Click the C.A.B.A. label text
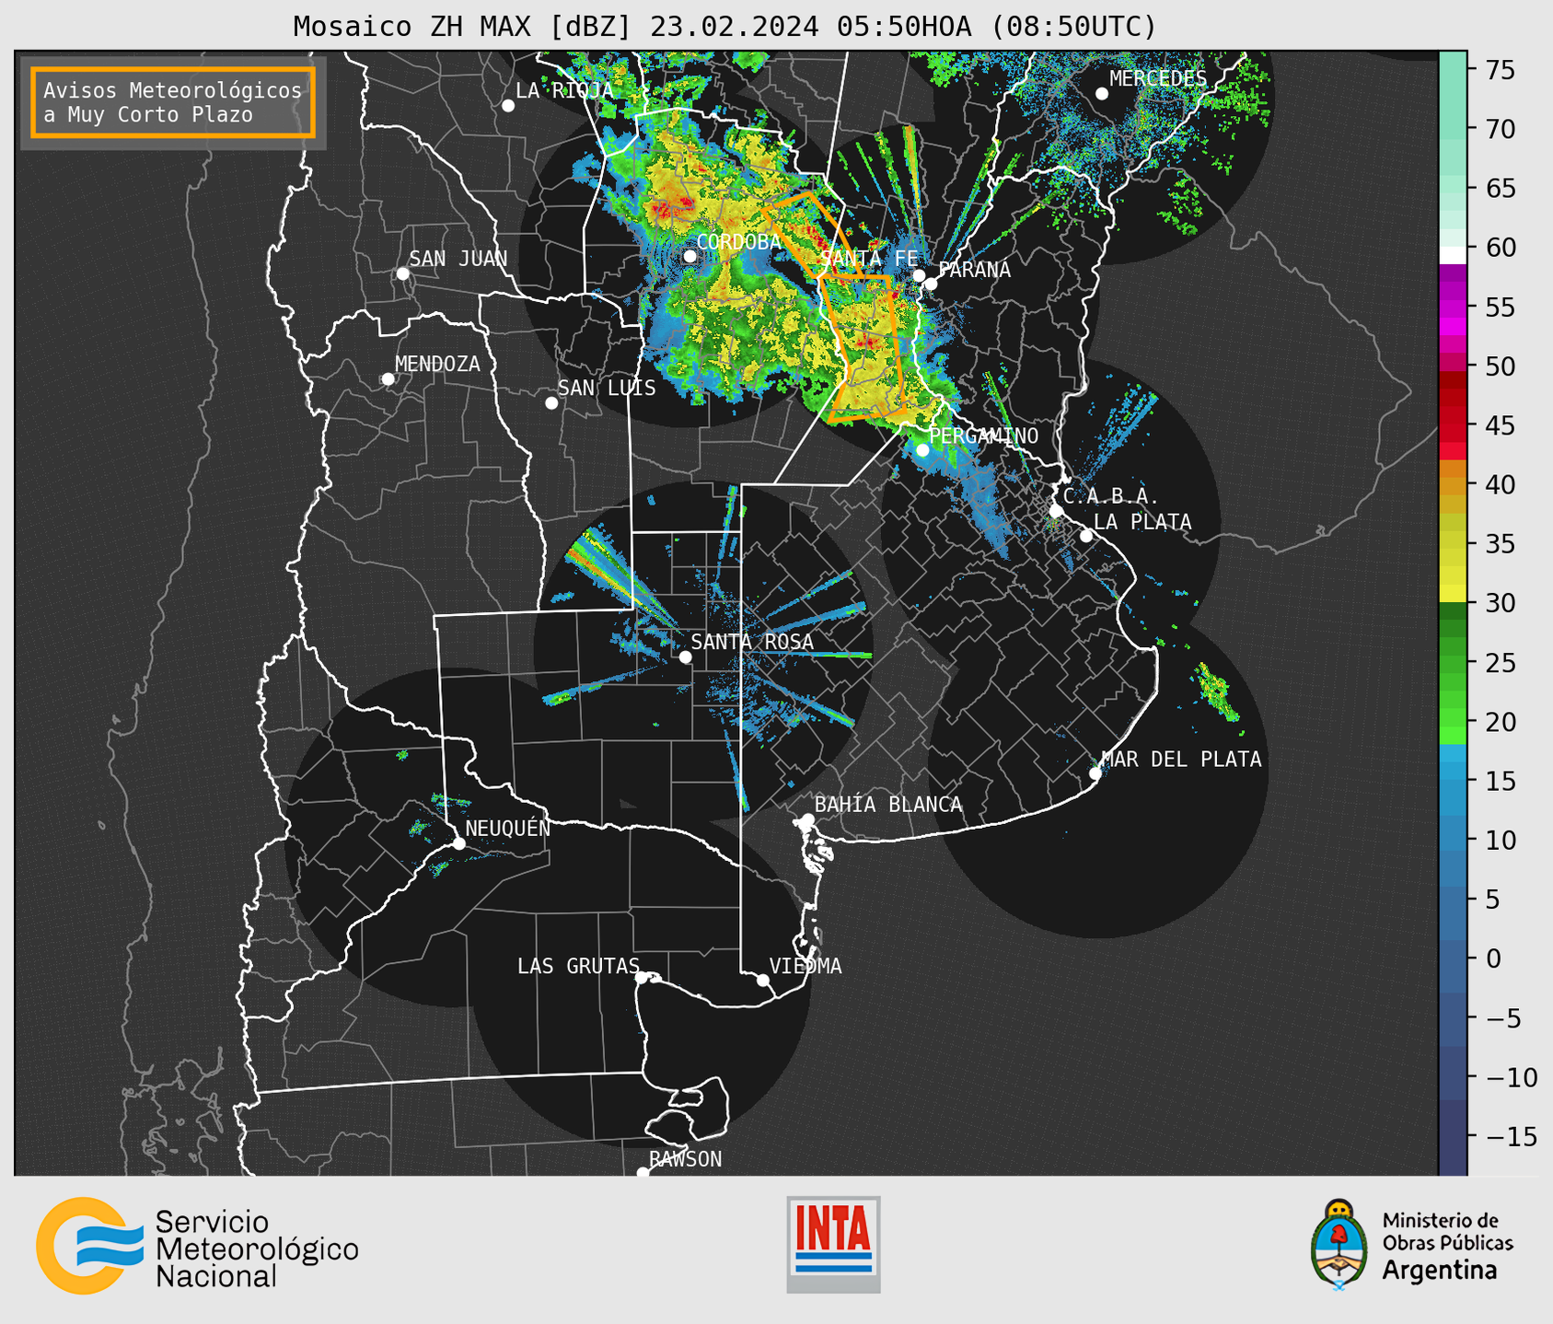This screenshot has width=1553, height=1324. pyautogui.click(x=1111, y=496)
